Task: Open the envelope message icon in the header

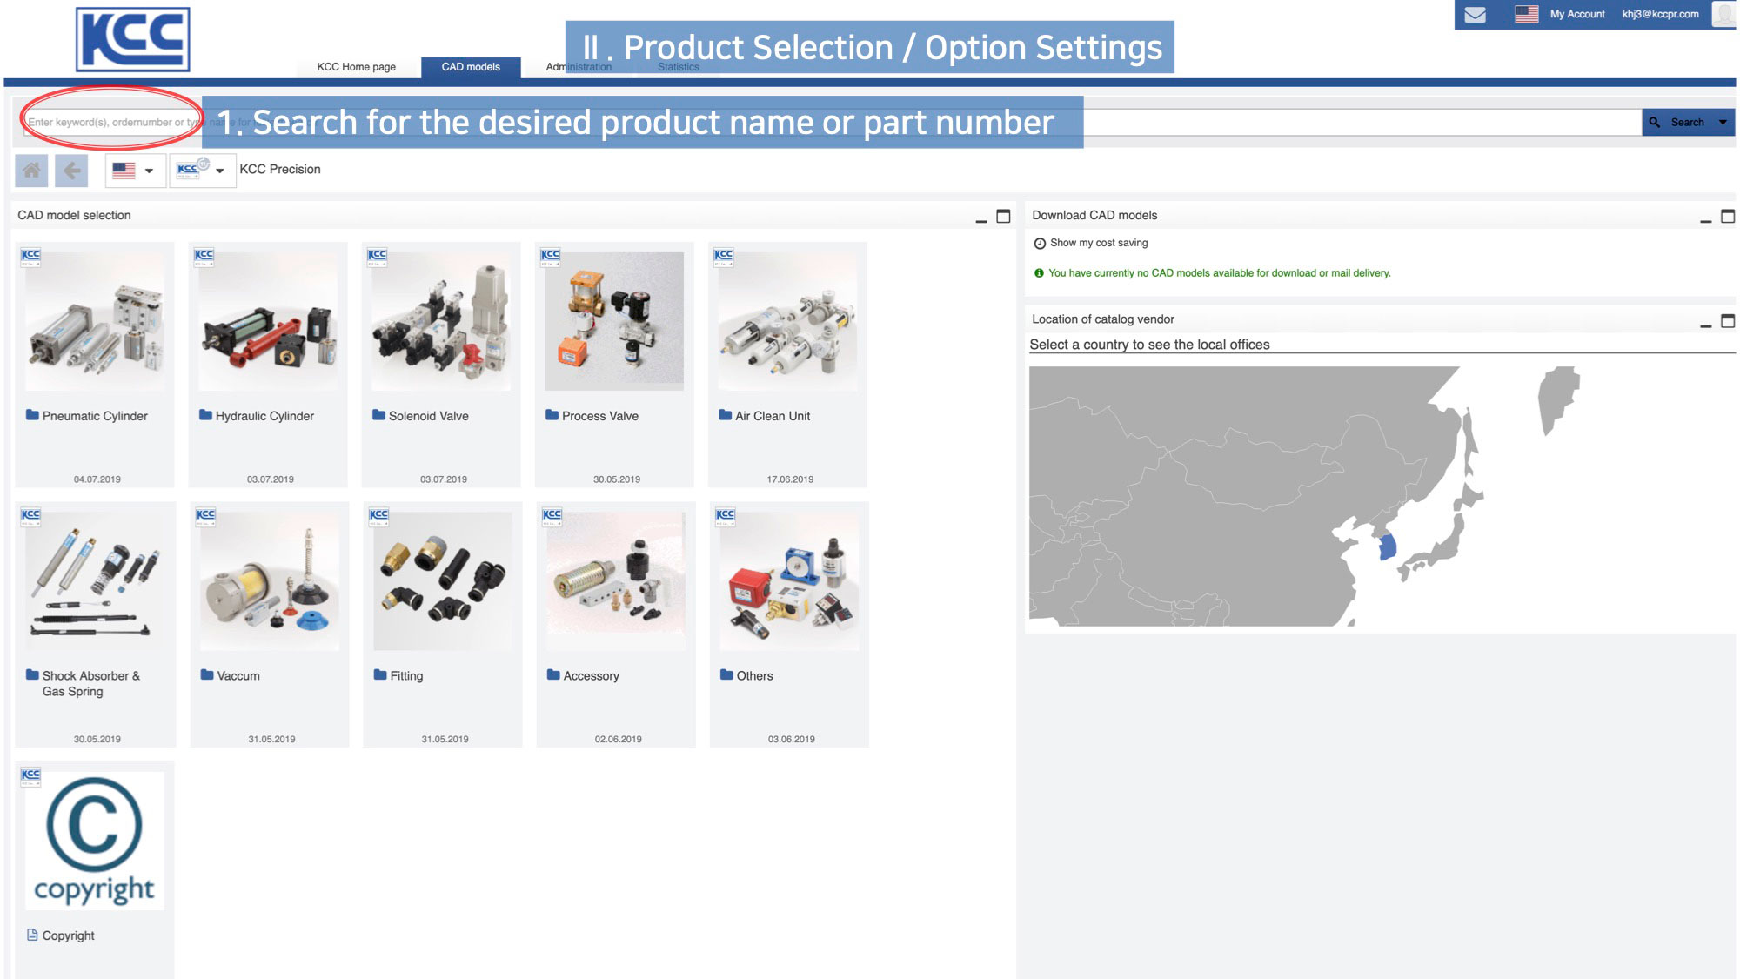Action: [1474, 14]
